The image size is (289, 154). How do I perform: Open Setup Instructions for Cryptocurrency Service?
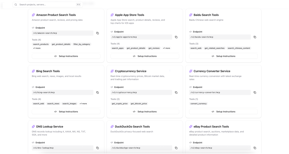(145, 112)
